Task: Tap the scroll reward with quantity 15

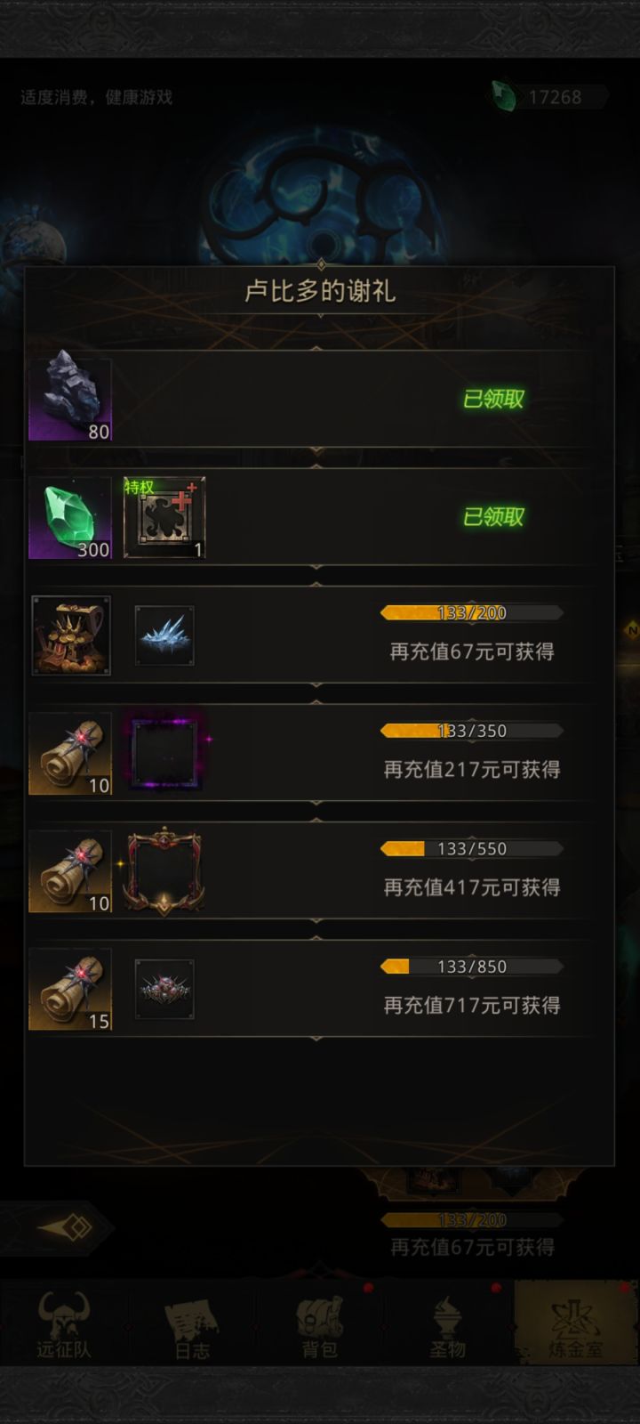Action: click(x=70, y=990)
